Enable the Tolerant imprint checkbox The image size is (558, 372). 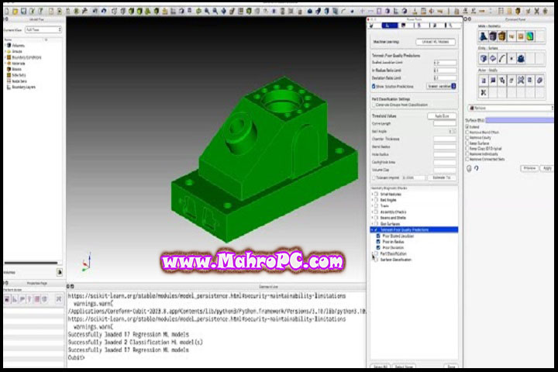pos(374,177)
